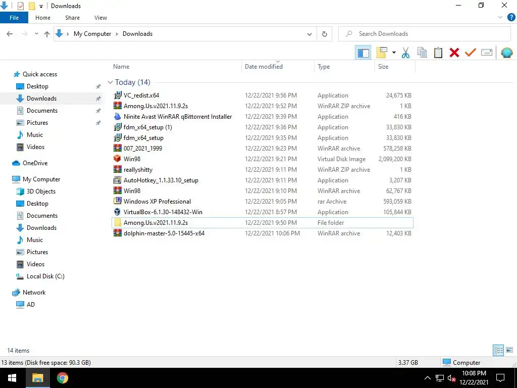Click the orange checkmark Properties icon

point(471,53)
